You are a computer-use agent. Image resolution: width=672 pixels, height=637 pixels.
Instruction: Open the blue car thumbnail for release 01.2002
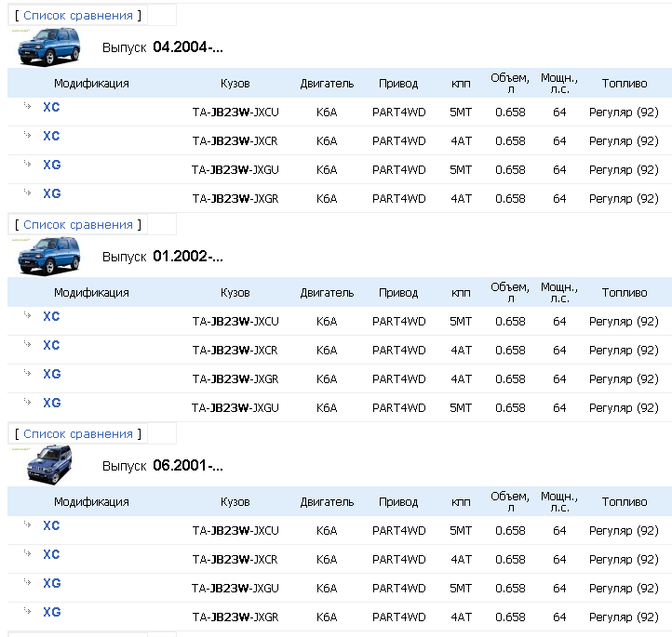(x=48, y=256)
